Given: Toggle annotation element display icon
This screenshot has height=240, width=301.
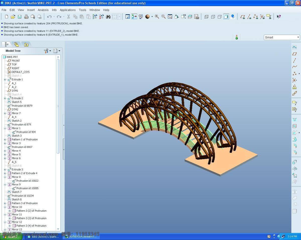Looking at the screenshot, I should (269, 17).
